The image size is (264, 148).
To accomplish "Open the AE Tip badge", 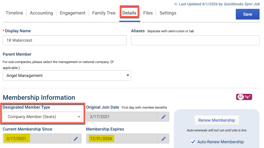I will [x=244, y=97].
